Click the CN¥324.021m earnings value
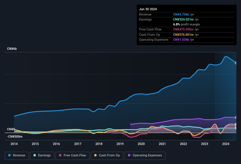 pyautogui.click(x=183, y=19)
